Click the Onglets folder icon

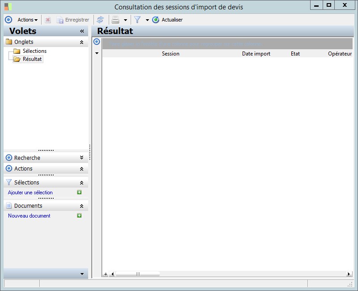[x=9, y=42]
